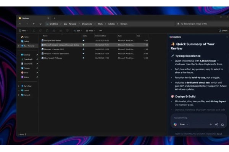Image resolution: width=229 pixels, height=152 pixels.
Task: Sort files by Status column header
Action: tap(85, 36)
